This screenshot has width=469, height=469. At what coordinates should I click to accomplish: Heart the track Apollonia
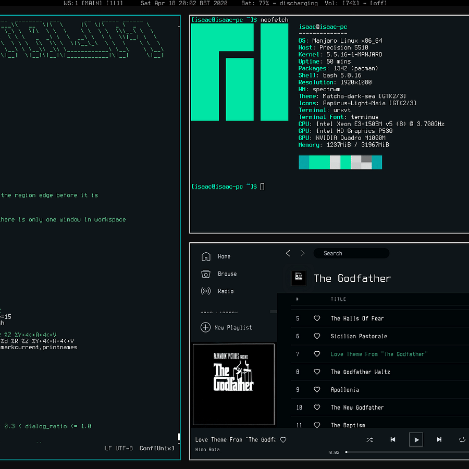(x=317, y=389)
